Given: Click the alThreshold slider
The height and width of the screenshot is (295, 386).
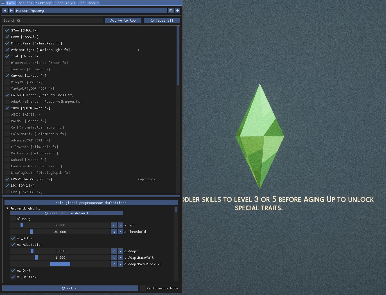Looking at the screenshot, I should [x=60, y=232].
